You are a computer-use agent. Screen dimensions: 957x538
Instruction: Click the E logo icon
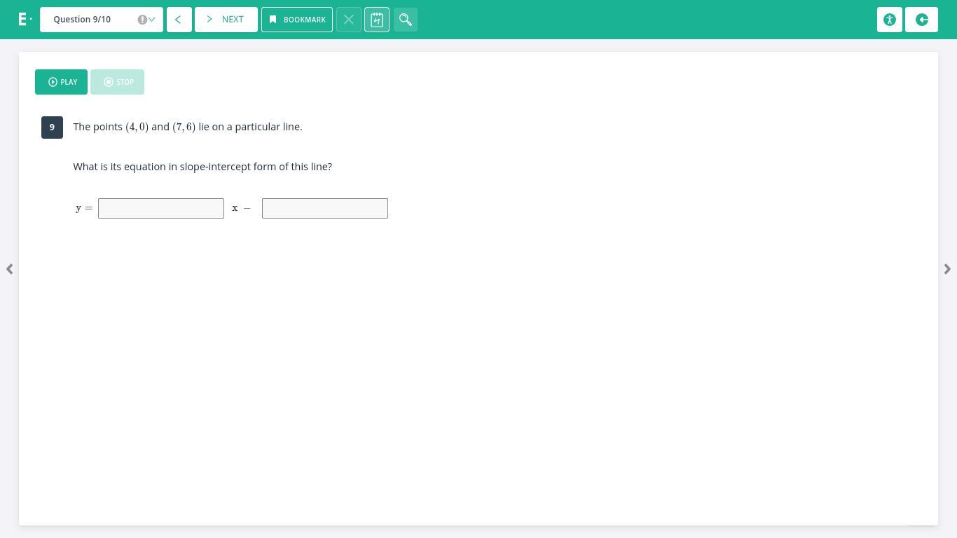[24, 20]
